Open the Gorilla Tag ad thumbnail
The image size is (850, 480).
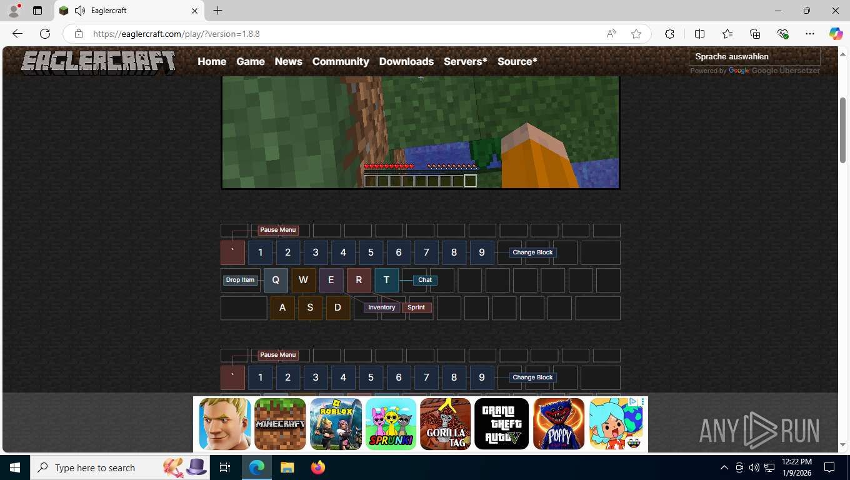(x=446, y=424)
